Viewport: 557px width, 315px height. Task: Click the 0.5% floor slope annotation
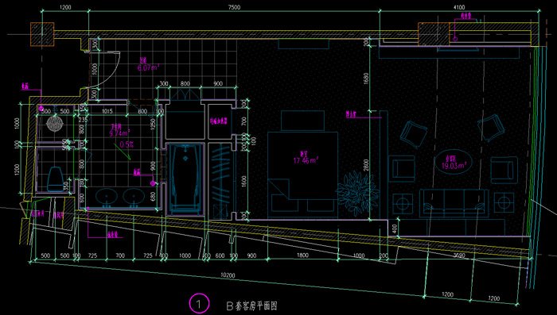tap(127, 144)
